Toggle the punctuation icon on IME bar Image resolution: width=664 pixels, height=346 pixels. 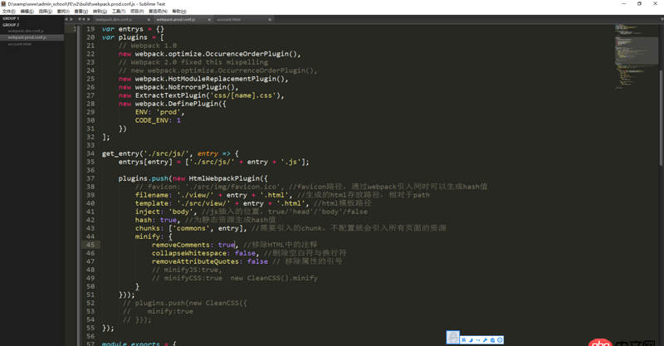point(478,340)
